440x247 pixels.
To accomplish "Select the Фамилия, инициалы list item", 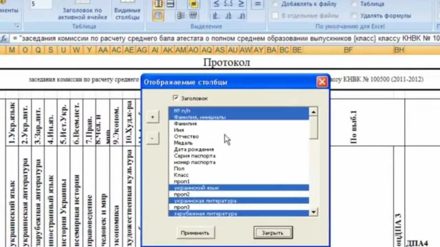I will tap(239, 117).
